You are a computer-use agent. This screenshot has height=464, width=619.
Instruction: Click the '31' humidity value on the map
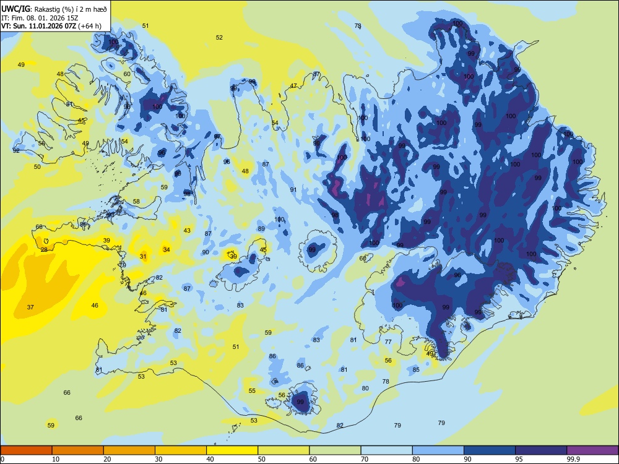tap(143, 257)
